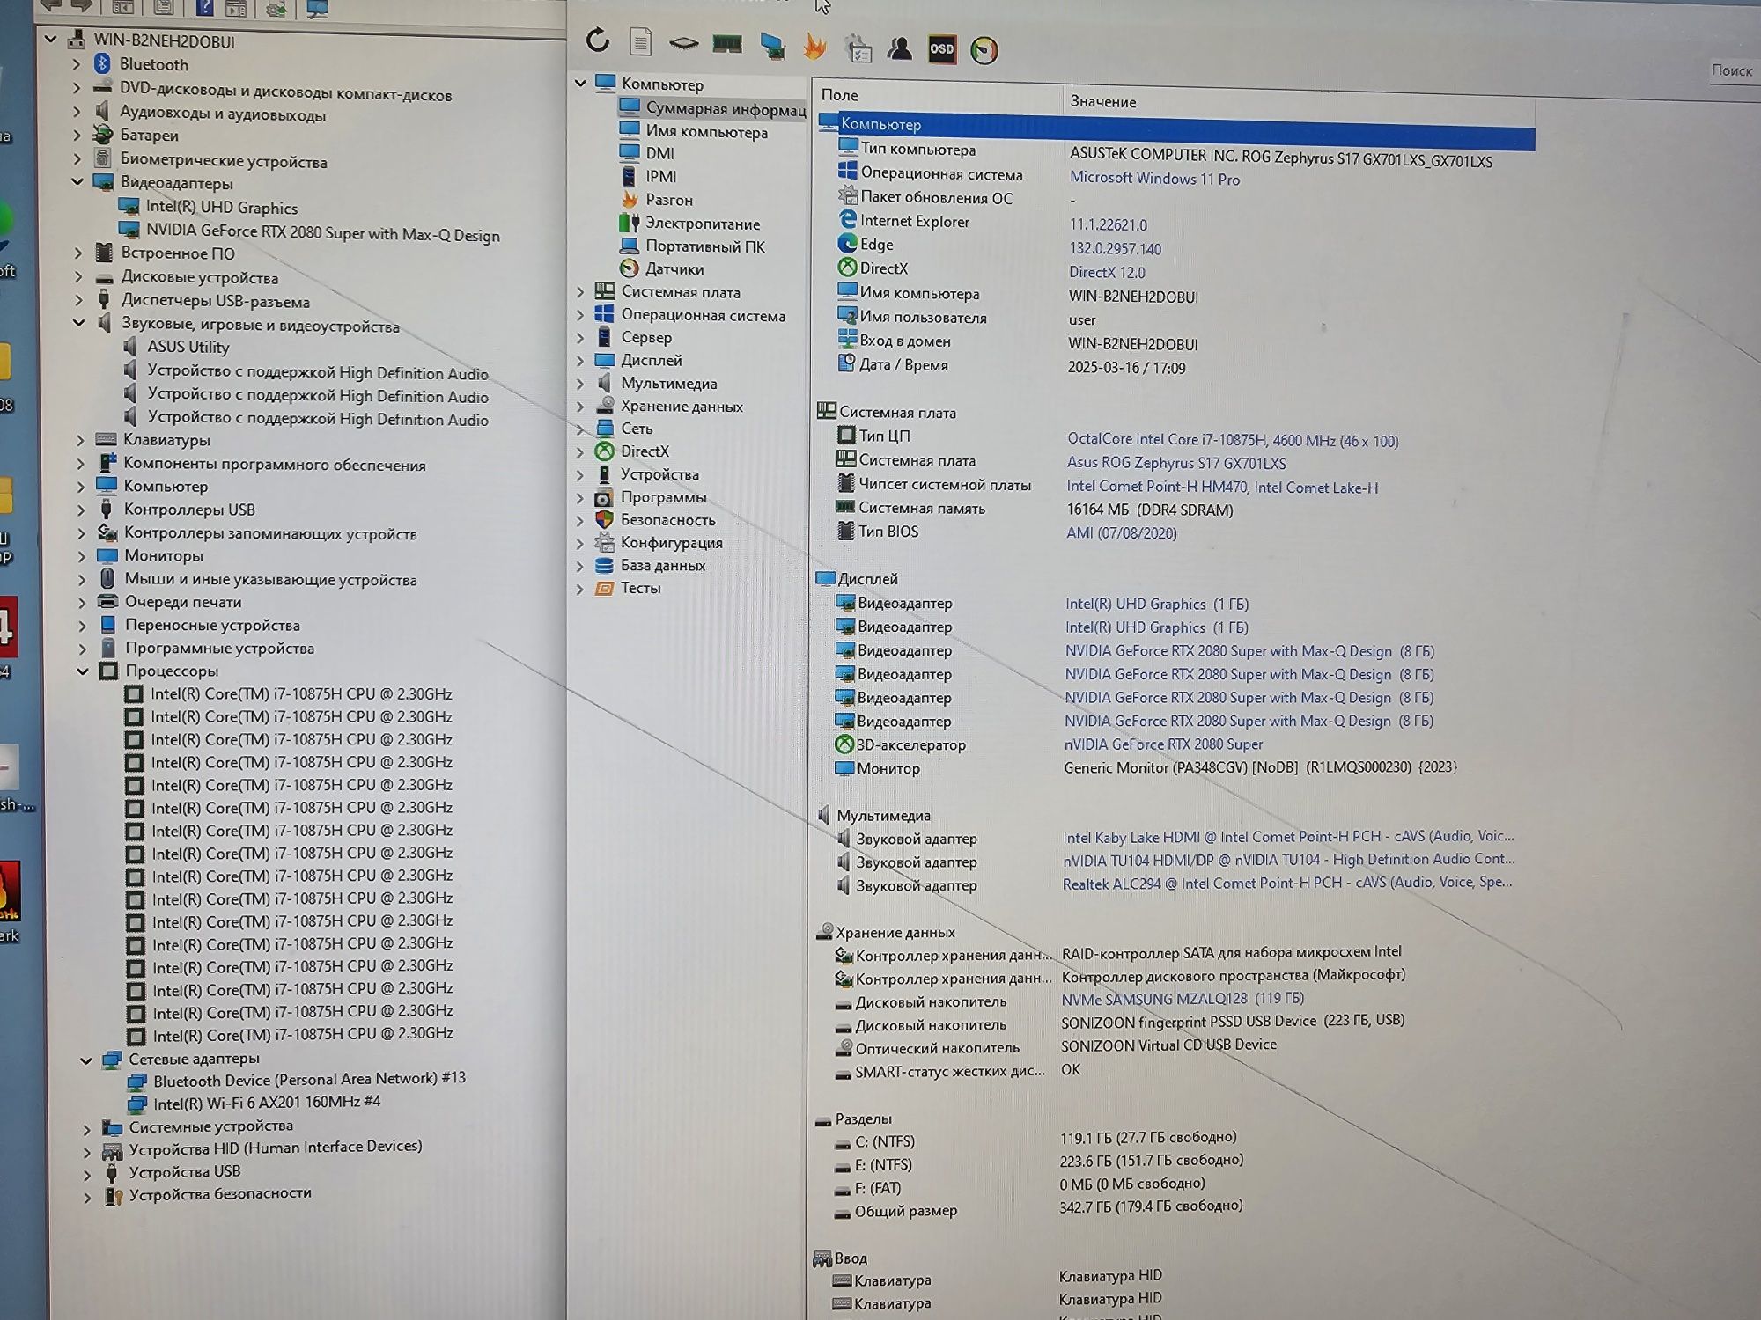Click the База данных database icon
The width and height of the screenshot is (1761, 1320).
point(604,565)
